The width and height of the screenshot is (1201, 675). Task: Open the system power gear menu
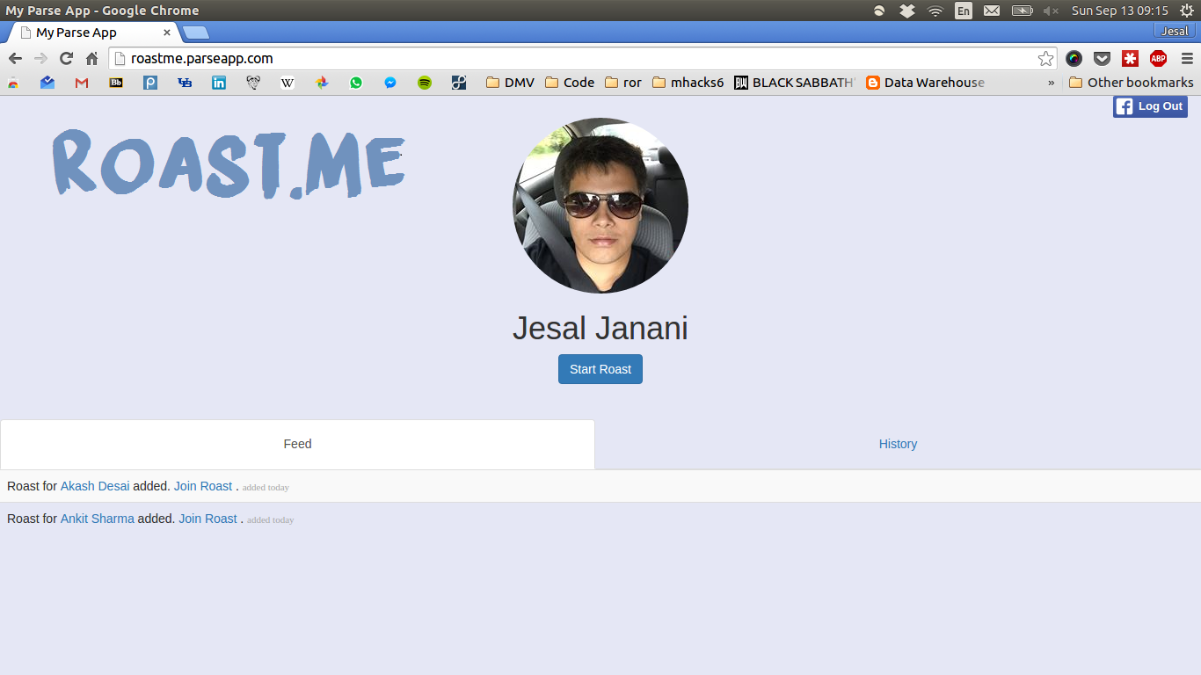coord(1186,11)
